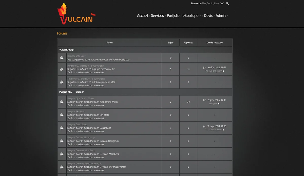Screen dimensions: 304x176
Task: Click the Dernier message column header
Action: tap(215, 43)
